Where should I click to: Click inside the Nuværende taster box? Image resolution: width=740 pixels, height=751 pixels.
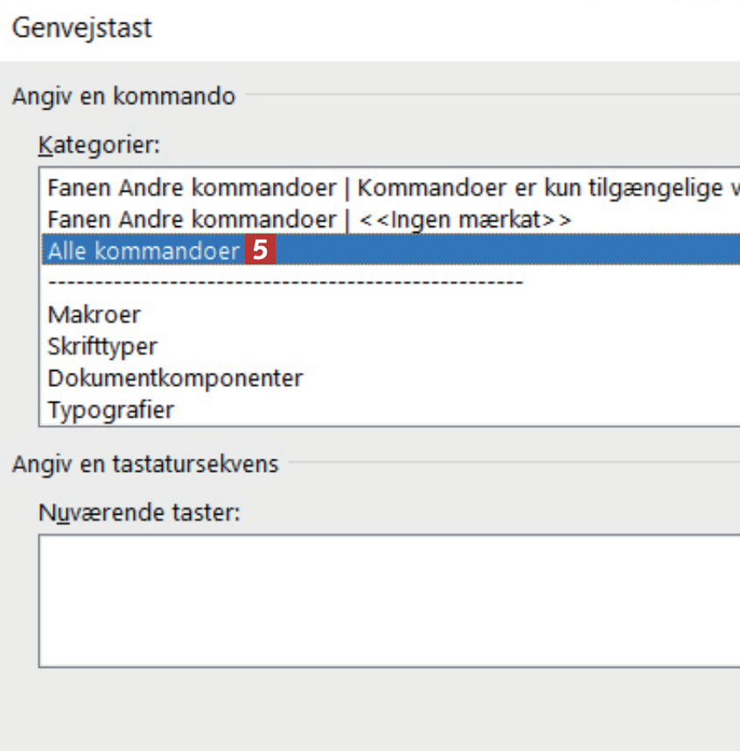point(385,600)
